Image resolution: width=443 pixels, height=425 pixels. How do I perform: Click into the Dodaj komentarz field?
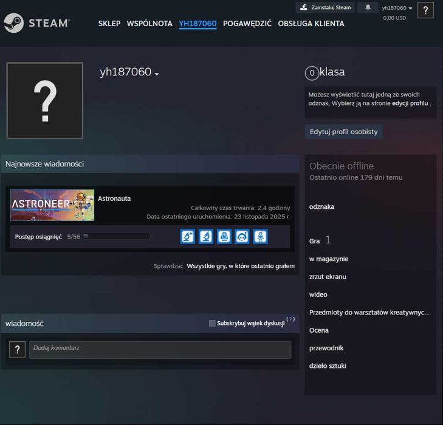tap(160, 350)
